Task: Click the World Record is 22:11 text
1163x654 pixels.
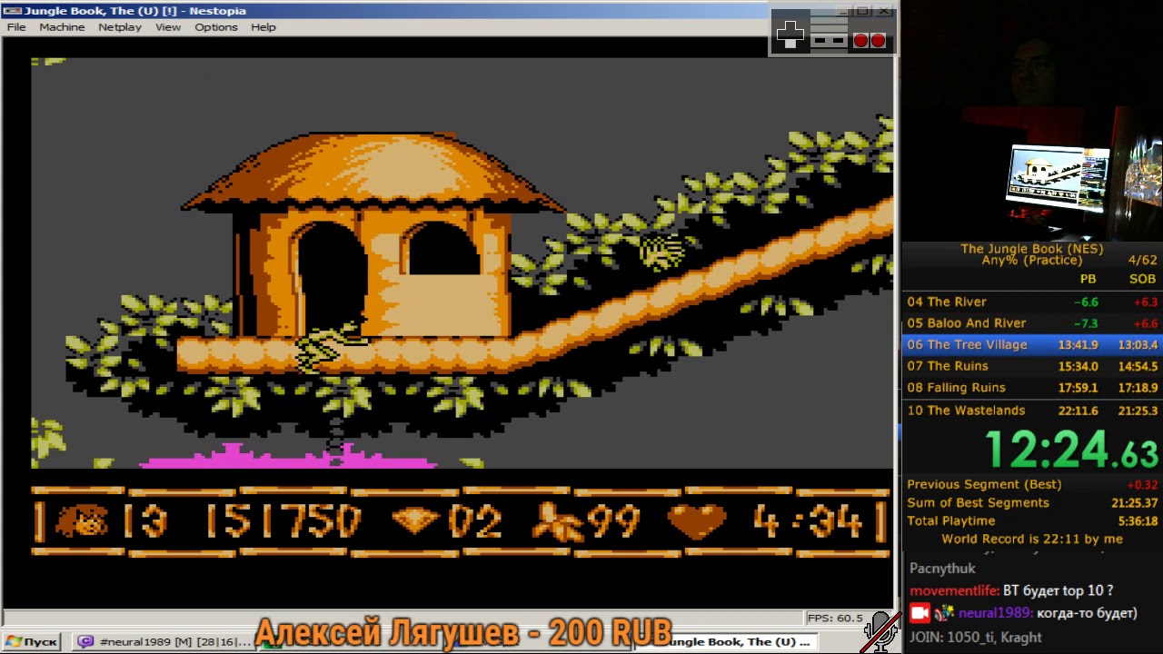Action: [x=1032, y=539]
